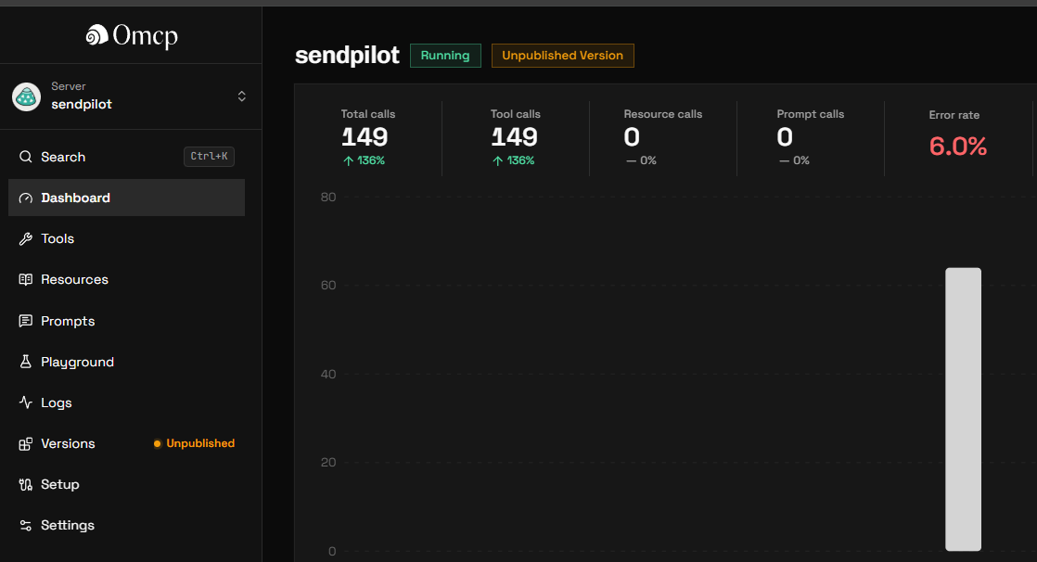Click the 0% change under Resource calls
This screenshot has width=1037, height=562.
tap(641, 160)
